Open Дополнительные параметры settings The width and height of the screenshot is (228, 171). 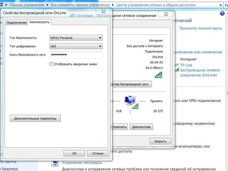tap(35, 118)
